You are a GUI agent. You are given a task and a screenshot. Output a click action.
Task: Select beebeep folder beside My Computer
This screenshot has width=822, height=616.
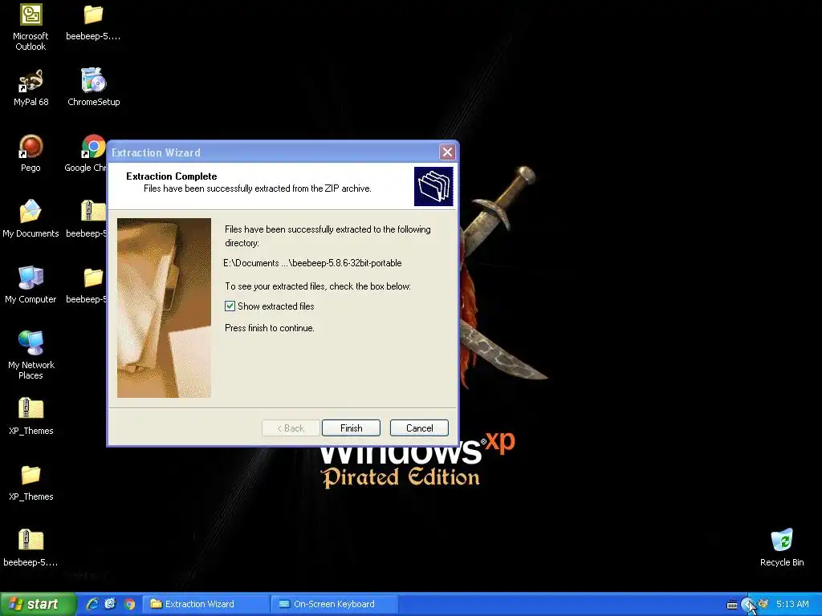coord(87,286)
